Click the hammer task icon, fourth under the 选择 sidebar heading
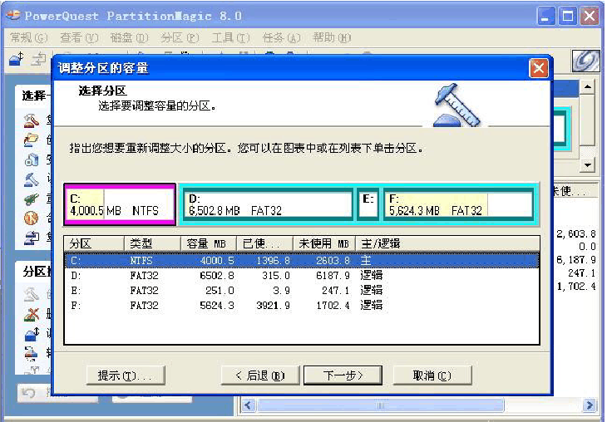 32,179
